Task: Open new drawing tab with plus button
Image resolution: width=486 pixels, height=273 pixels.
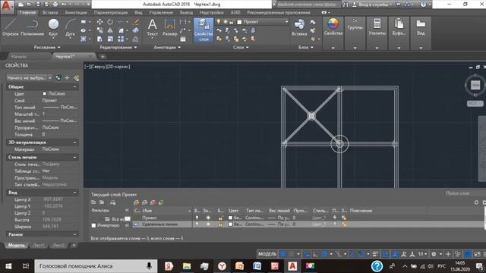Action: tap(103, 57)
